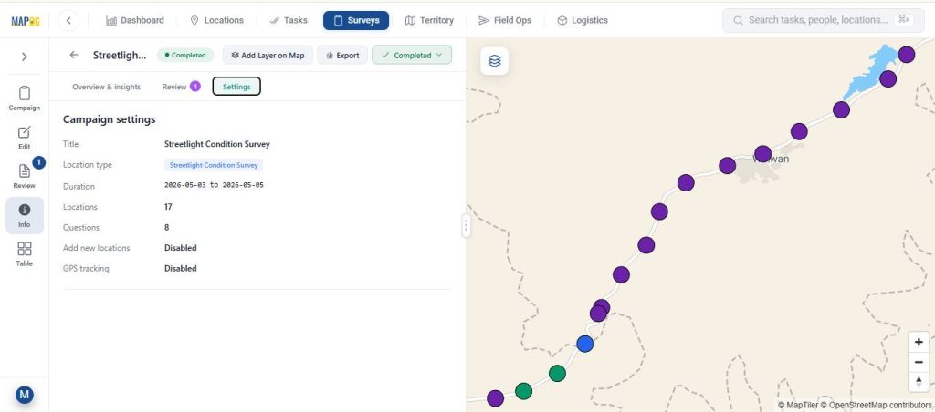Select the Info sidebar item

[25, 215]
